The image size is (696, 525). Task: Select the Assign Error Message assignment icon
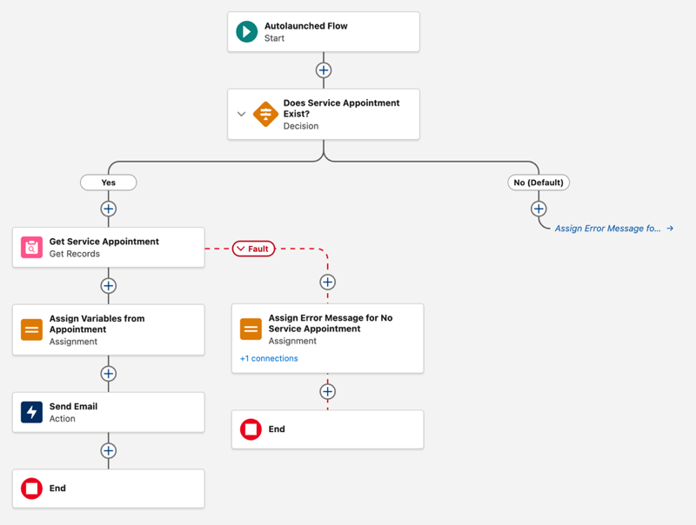point(251,329)
